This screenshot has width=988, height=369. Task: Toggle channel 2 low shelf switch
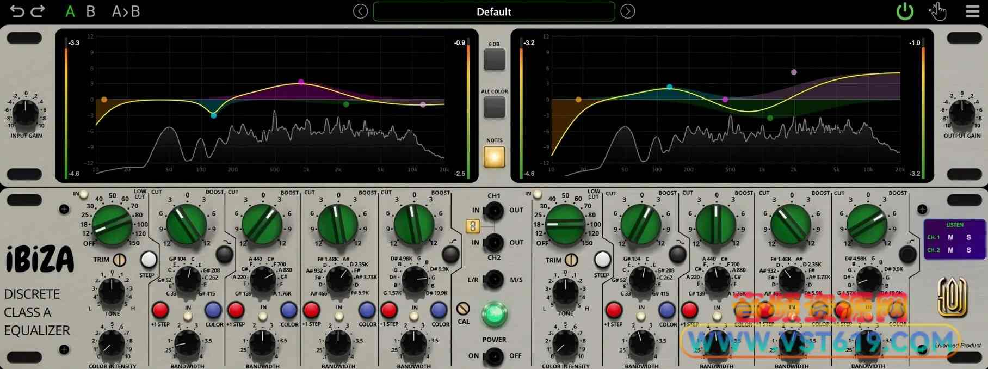click(677, 254)
